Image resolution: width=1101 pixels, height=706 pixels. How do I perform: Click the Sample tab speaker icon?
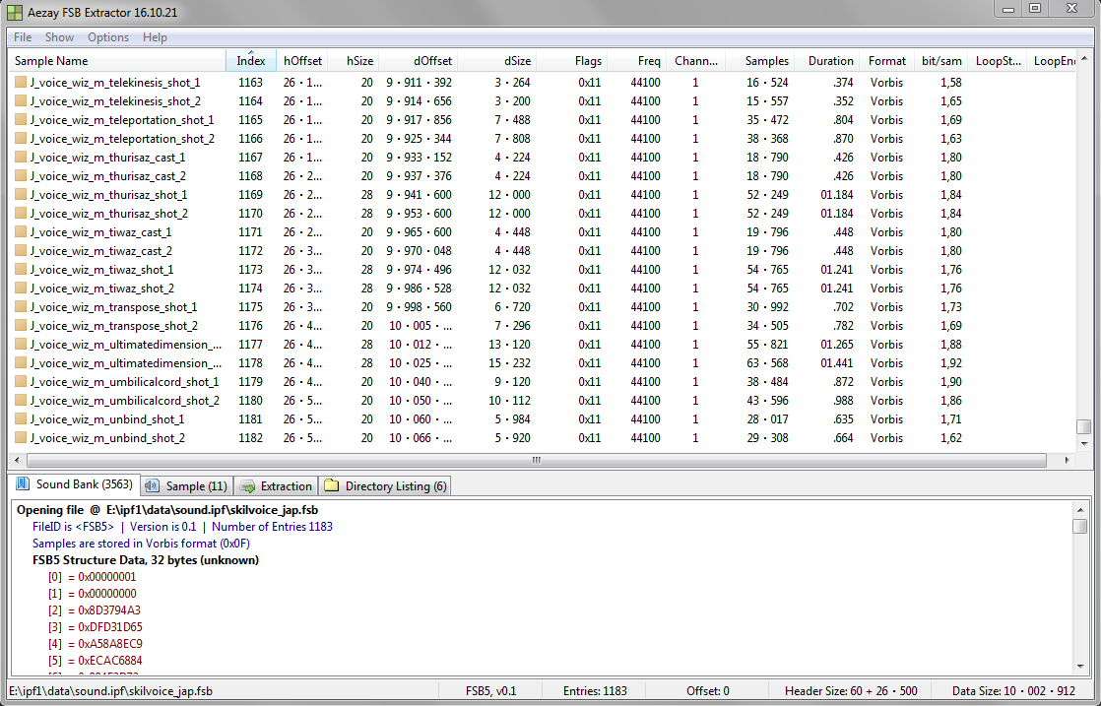(152, 485)
